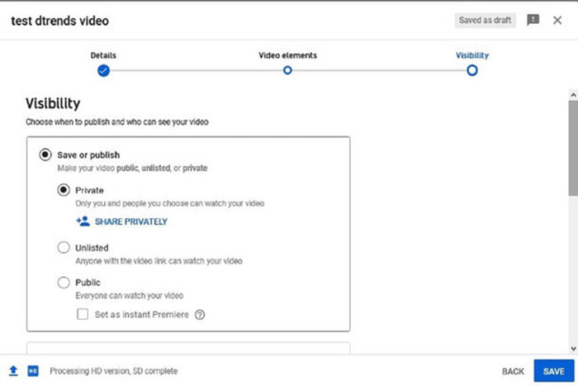
Task: Select the Public radio button
Action: point(64,283)
